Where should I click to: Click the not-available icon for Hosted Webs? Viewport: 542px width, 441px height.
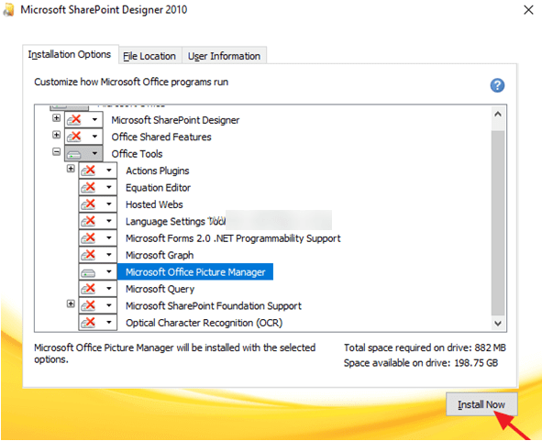click(88, 204)
